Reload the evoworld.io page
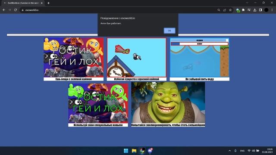This screenshot has height=155, width=276. (x=16, y=10)
